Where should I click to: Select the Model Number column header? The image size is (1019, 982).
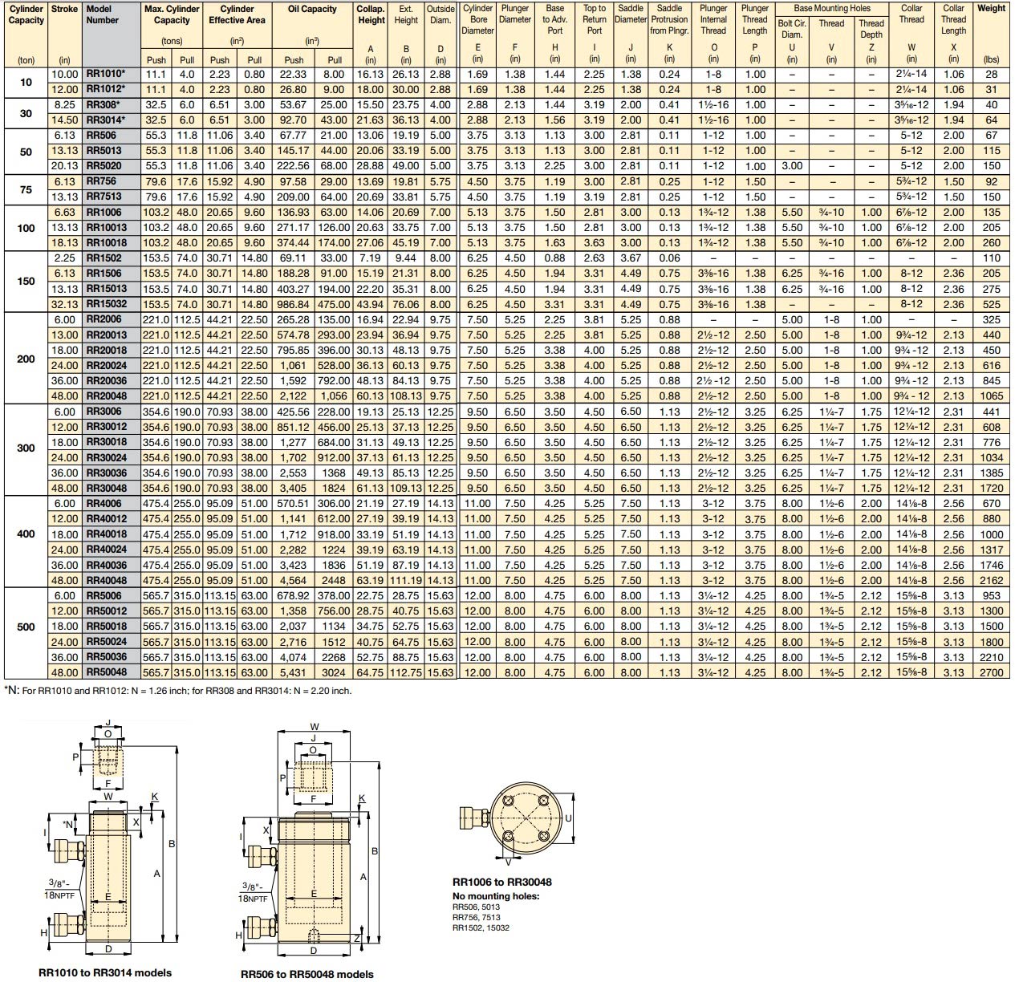point(102,14)
